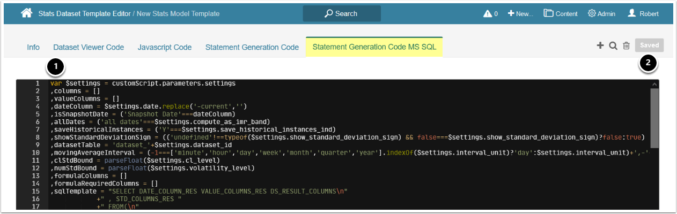
Task: Click the Home icon in header
Action: pos(26,13)
